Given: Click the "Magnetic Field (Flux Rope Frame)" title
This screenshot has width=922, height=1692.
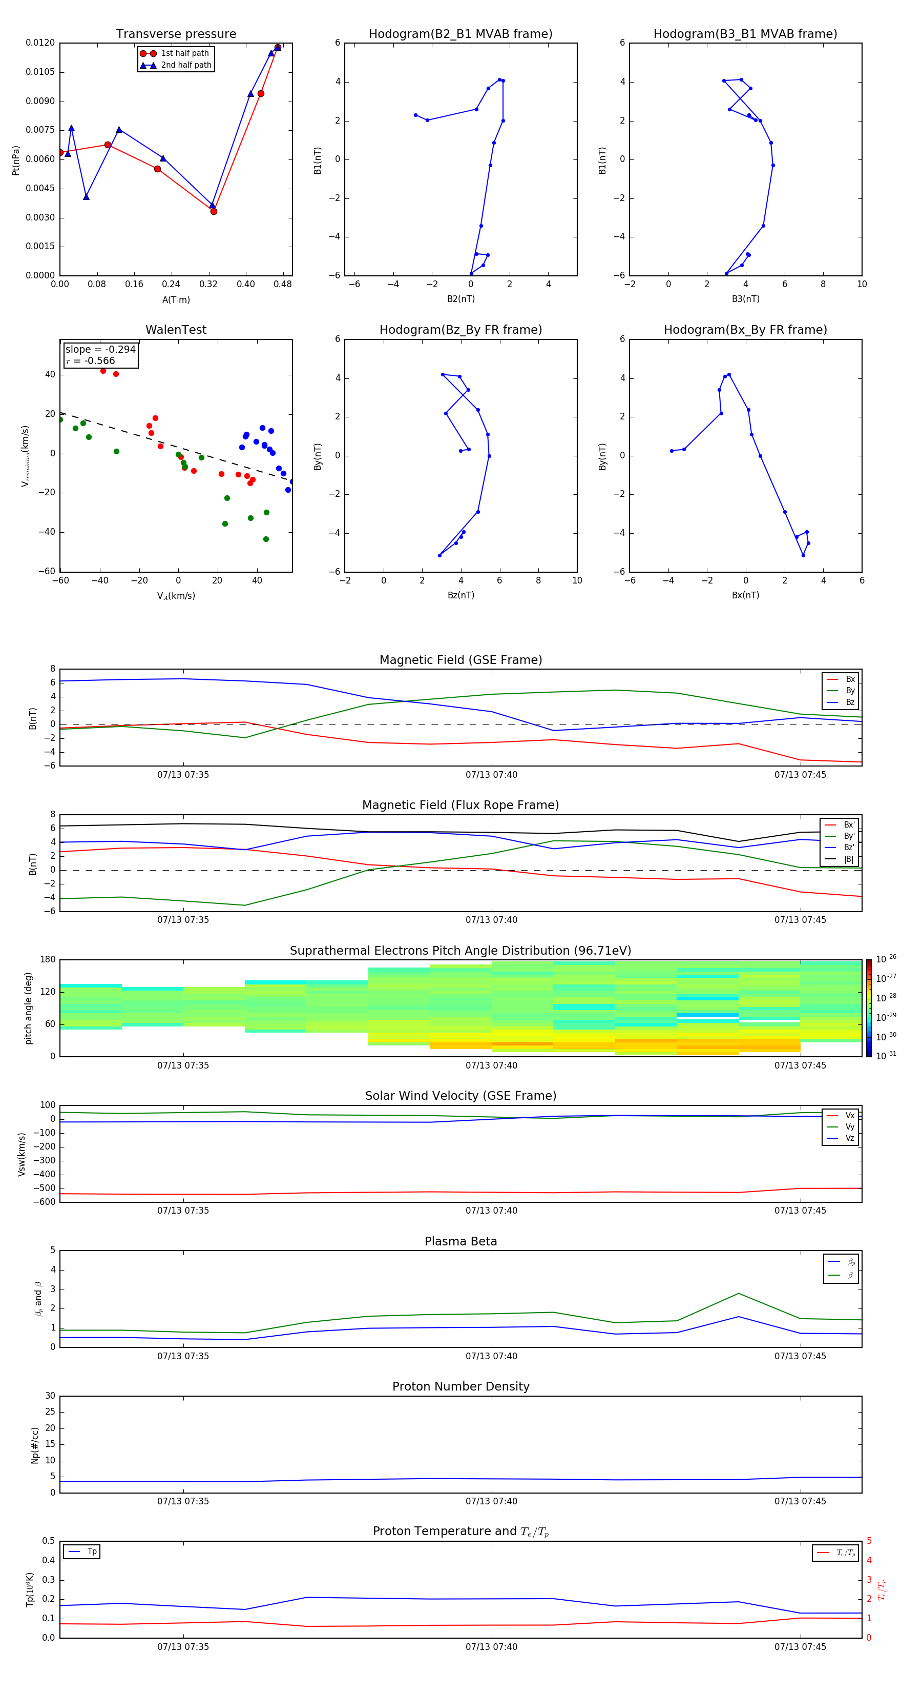Looking at the screenshot, I should (460, 805).
